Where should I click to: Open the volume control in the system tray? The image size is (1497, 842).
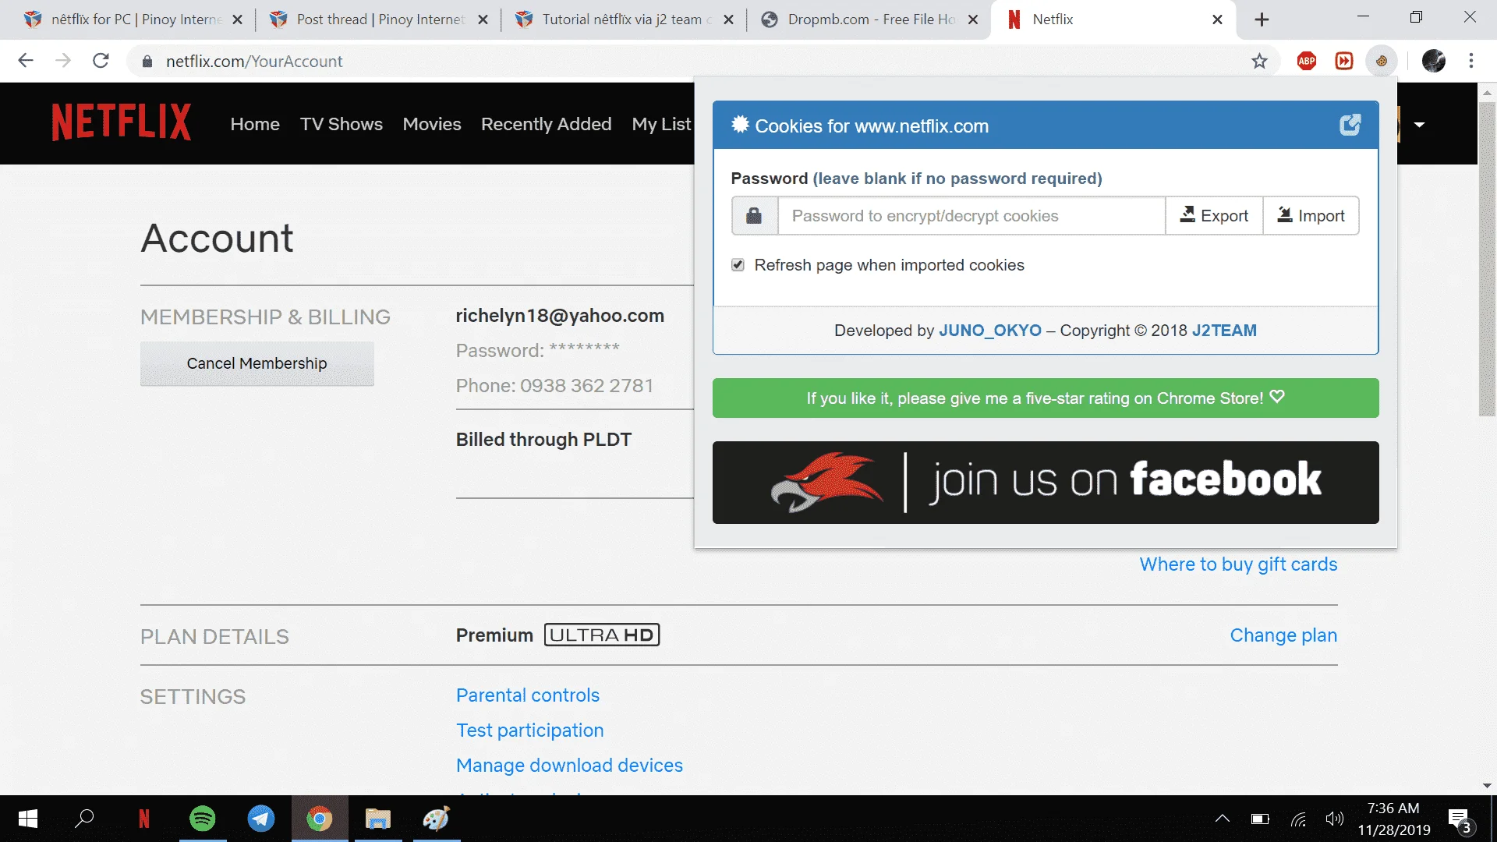click(x=1335, y=819)
